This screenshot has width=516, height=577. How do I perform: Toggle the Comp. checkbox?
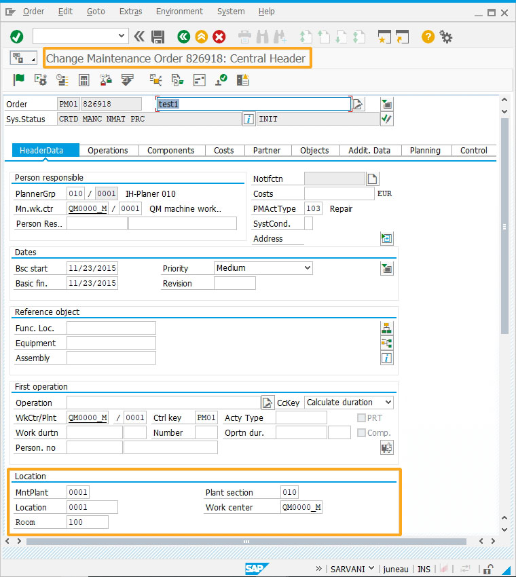361,433
